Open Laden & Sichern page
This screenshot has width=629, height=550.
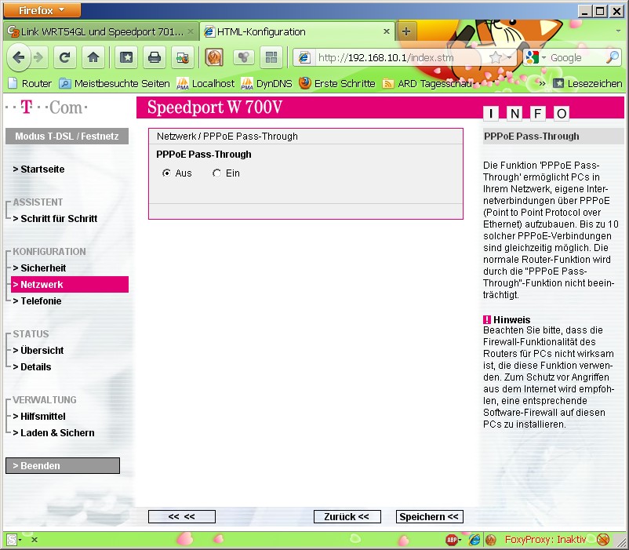(x=53, y=432)
